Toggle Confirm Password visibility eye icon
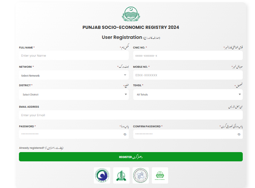This screenshot has width=255, height=188. tap(239, 134)
